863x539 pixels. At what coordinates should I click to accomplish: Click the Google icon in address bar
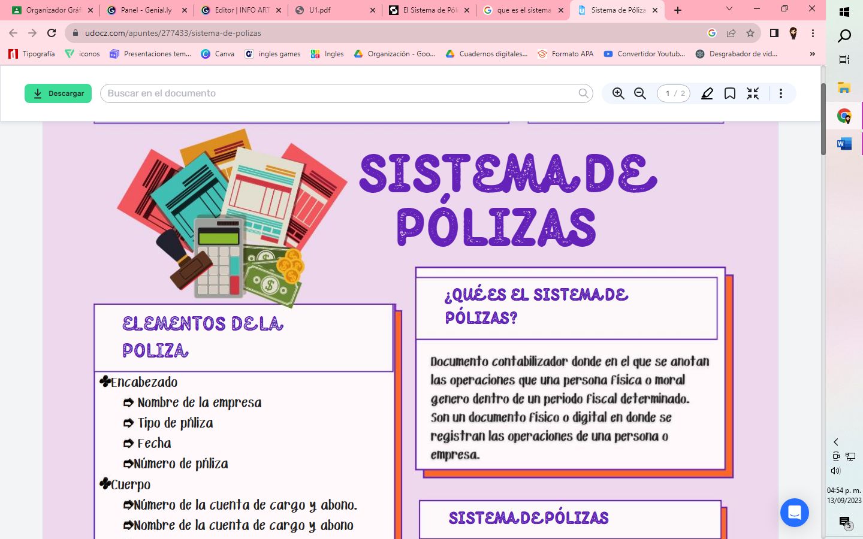tap(712, 33)
